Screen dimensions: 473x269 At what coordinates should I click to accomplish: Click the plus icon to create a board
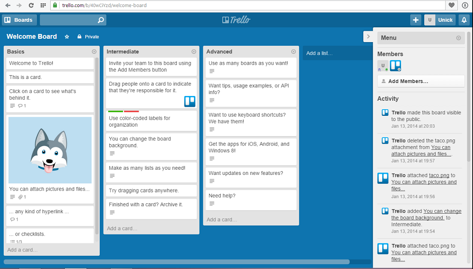click(x=416, y=20)
